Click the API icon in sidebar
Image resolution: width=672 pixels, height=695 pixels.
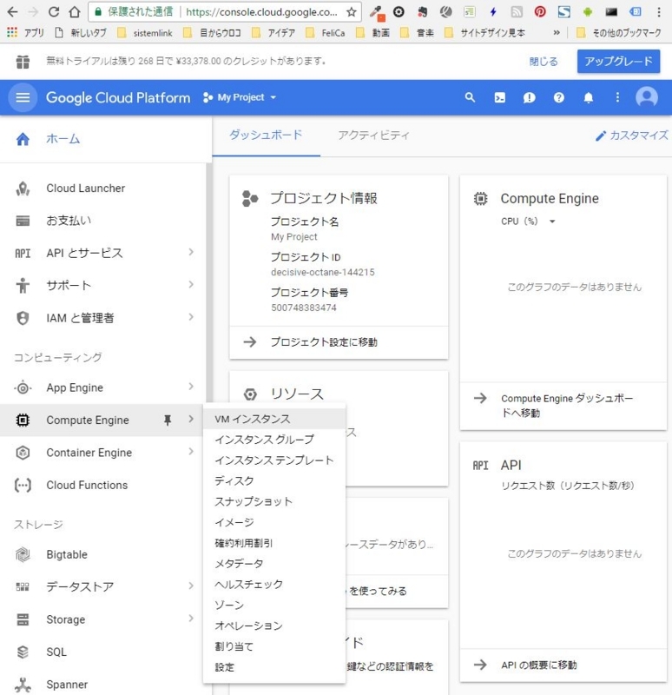pyautogui.click(x=23, y=253)
